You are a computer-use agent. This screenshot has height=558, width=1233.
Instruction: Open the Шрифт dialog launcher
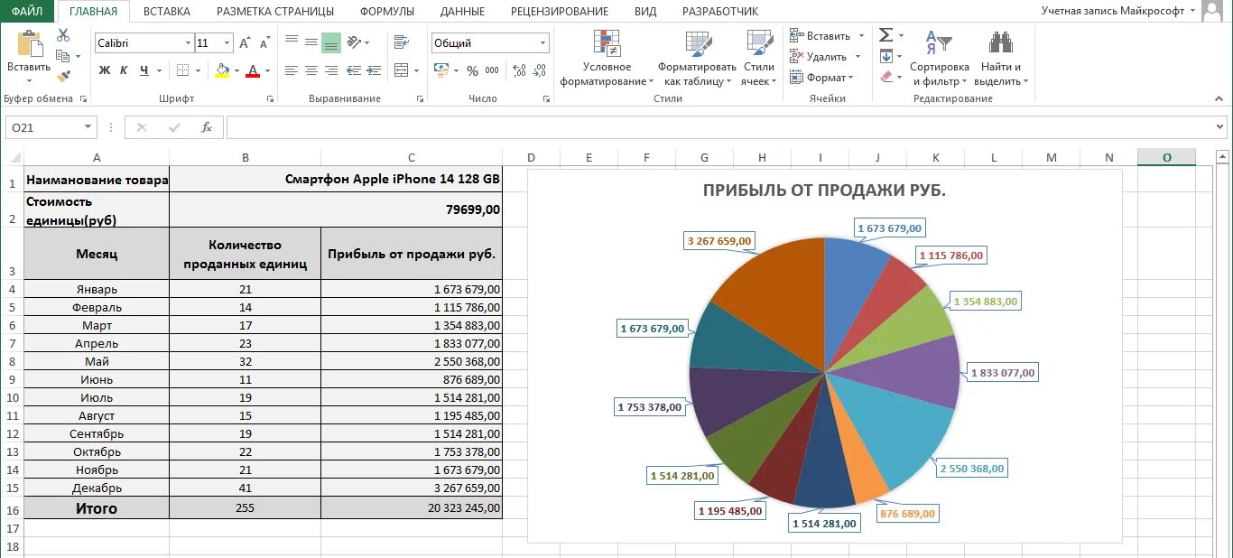(269, 98)
